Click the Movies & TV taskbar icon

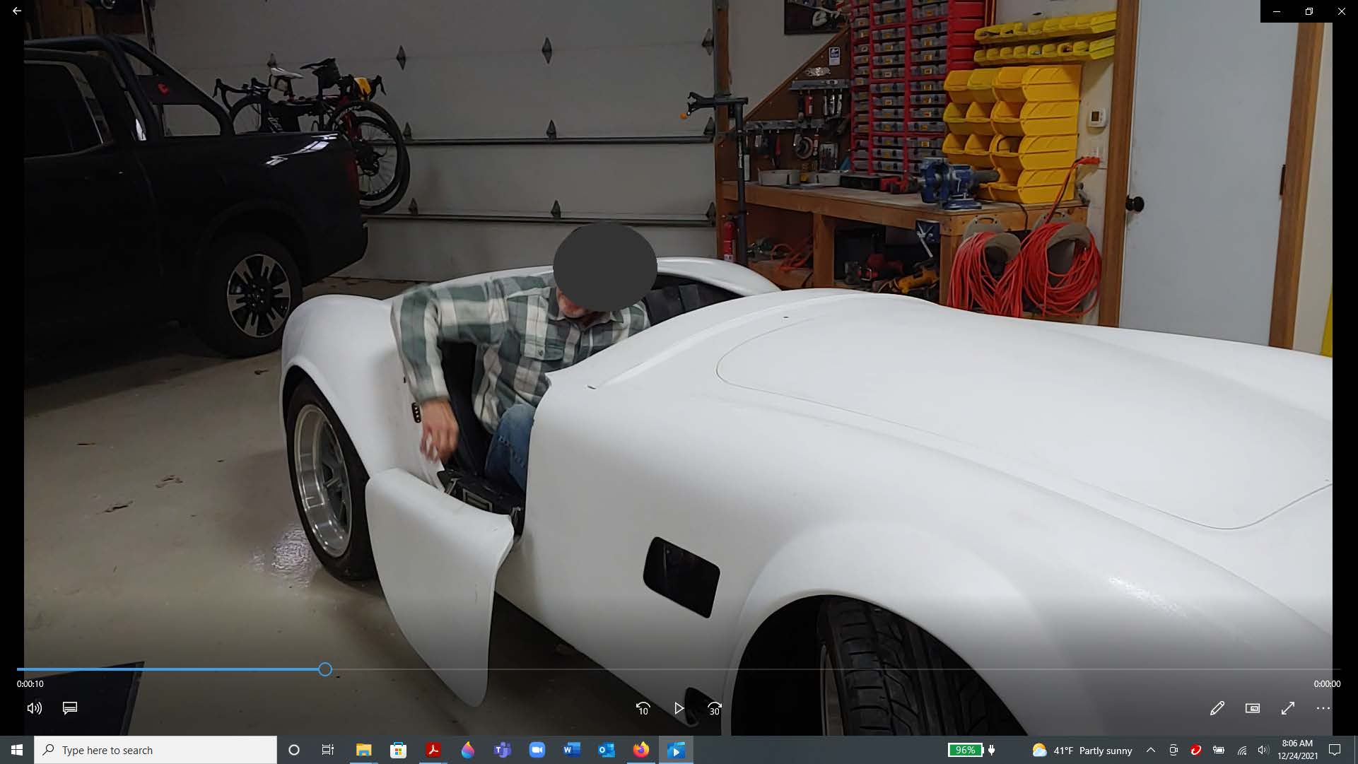(676, 750)
